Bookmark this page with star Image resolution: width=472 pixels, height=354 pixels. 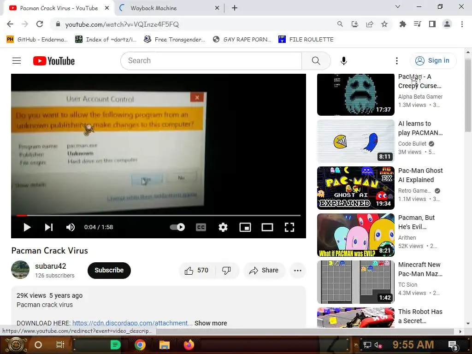point(384,24)
